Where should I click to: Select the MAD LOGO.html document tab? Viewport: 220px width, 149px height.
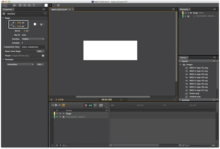(x=60, y=10)
